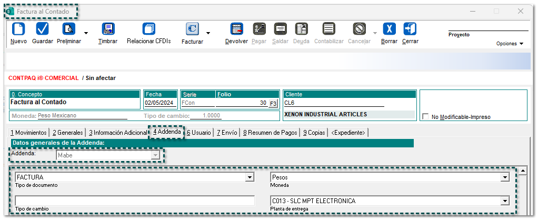Close form with Cerrar icon
Screen dimensions: 538x220
[410, 29]
